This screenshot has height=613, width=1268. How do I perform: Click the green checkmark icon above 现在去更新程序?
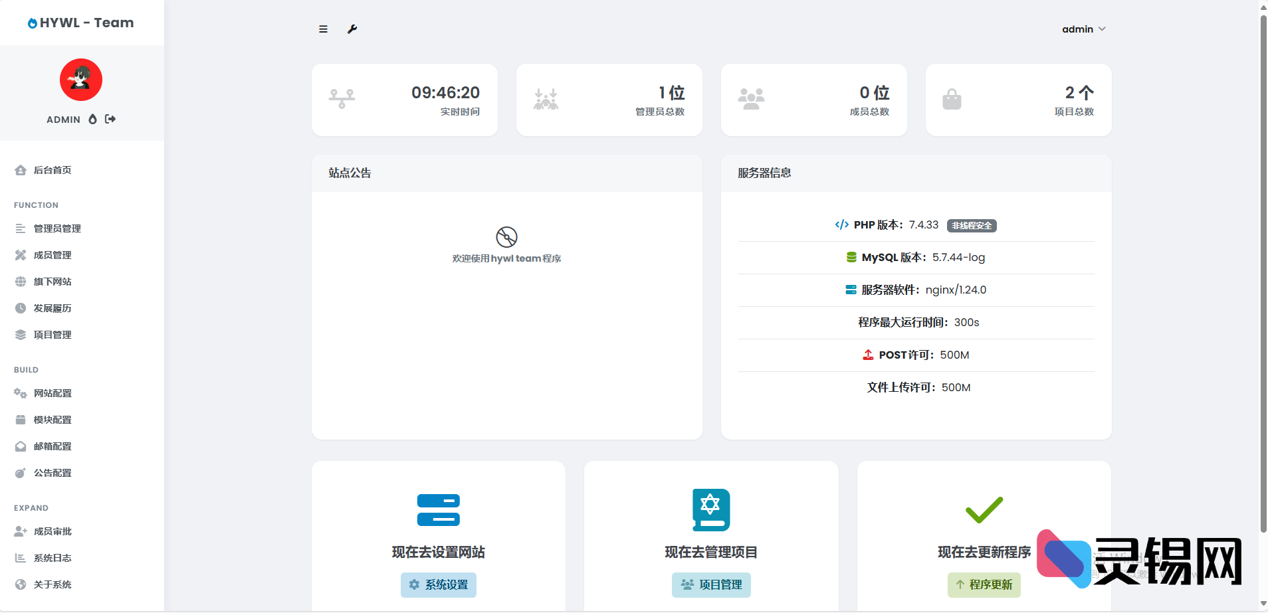(x=984, y=509)
